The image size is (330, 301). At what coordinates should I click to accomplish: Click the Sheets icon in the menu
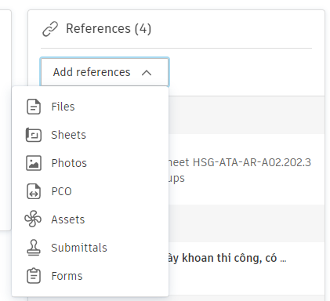(x=34, y=135)
